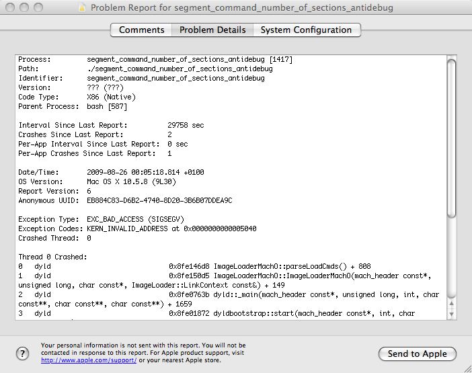Minimize the Problem Report window
This screenshot has width=472, height=373.
pyautogui.click(x=24, y=8)
